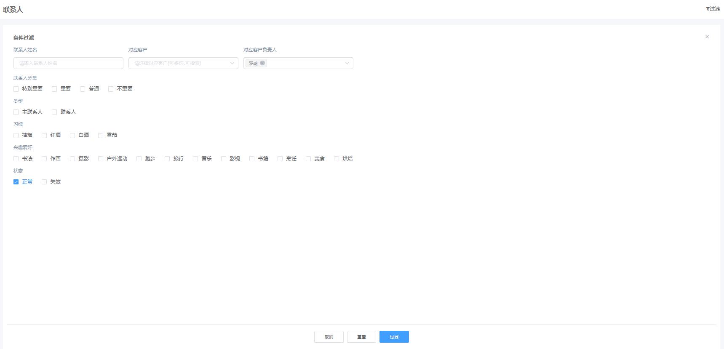Select the 摄影 interest checkbox

pos(72,159)
